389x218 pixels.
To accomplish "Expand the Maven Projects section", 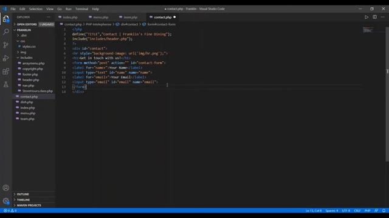I will pyautogui.click(x=34, y=205).
